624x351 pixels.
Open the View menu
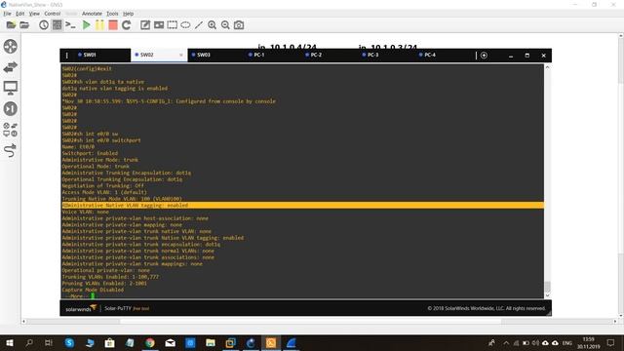click(34, 14)
